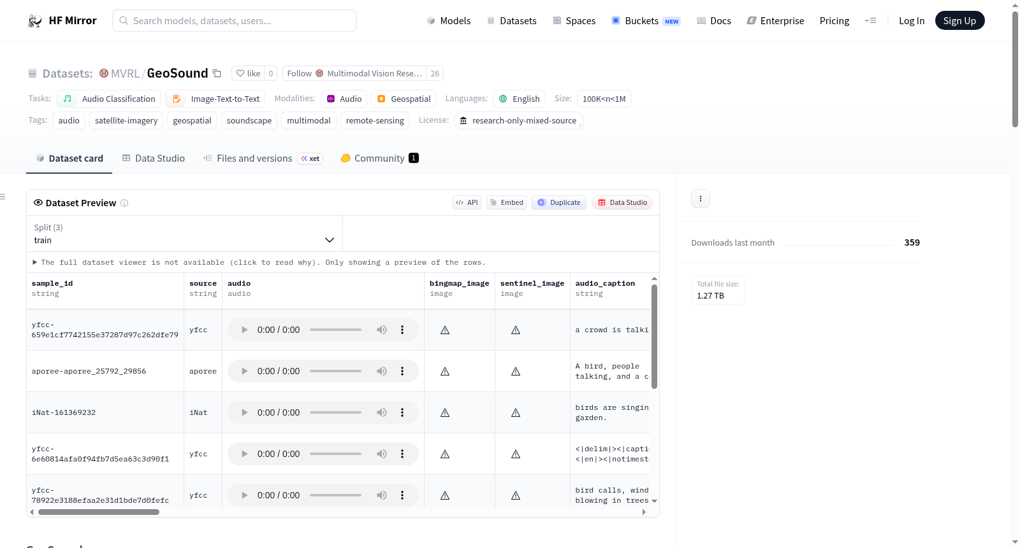Play audio for aporee-aporee_25792_29856 row

point(244,371)
